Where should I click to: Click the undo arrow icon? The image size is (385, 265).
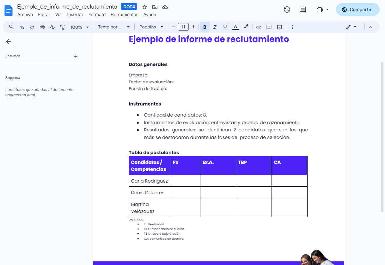pyautogui.click(x=22, y=27)
